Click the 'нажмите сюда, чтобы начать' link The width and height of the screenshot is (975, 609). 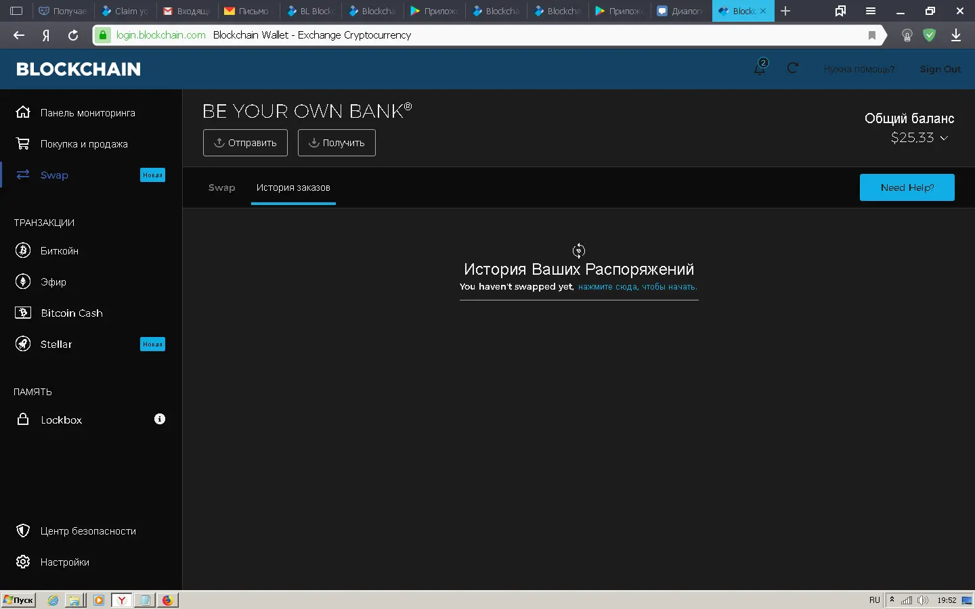point(637,287)
